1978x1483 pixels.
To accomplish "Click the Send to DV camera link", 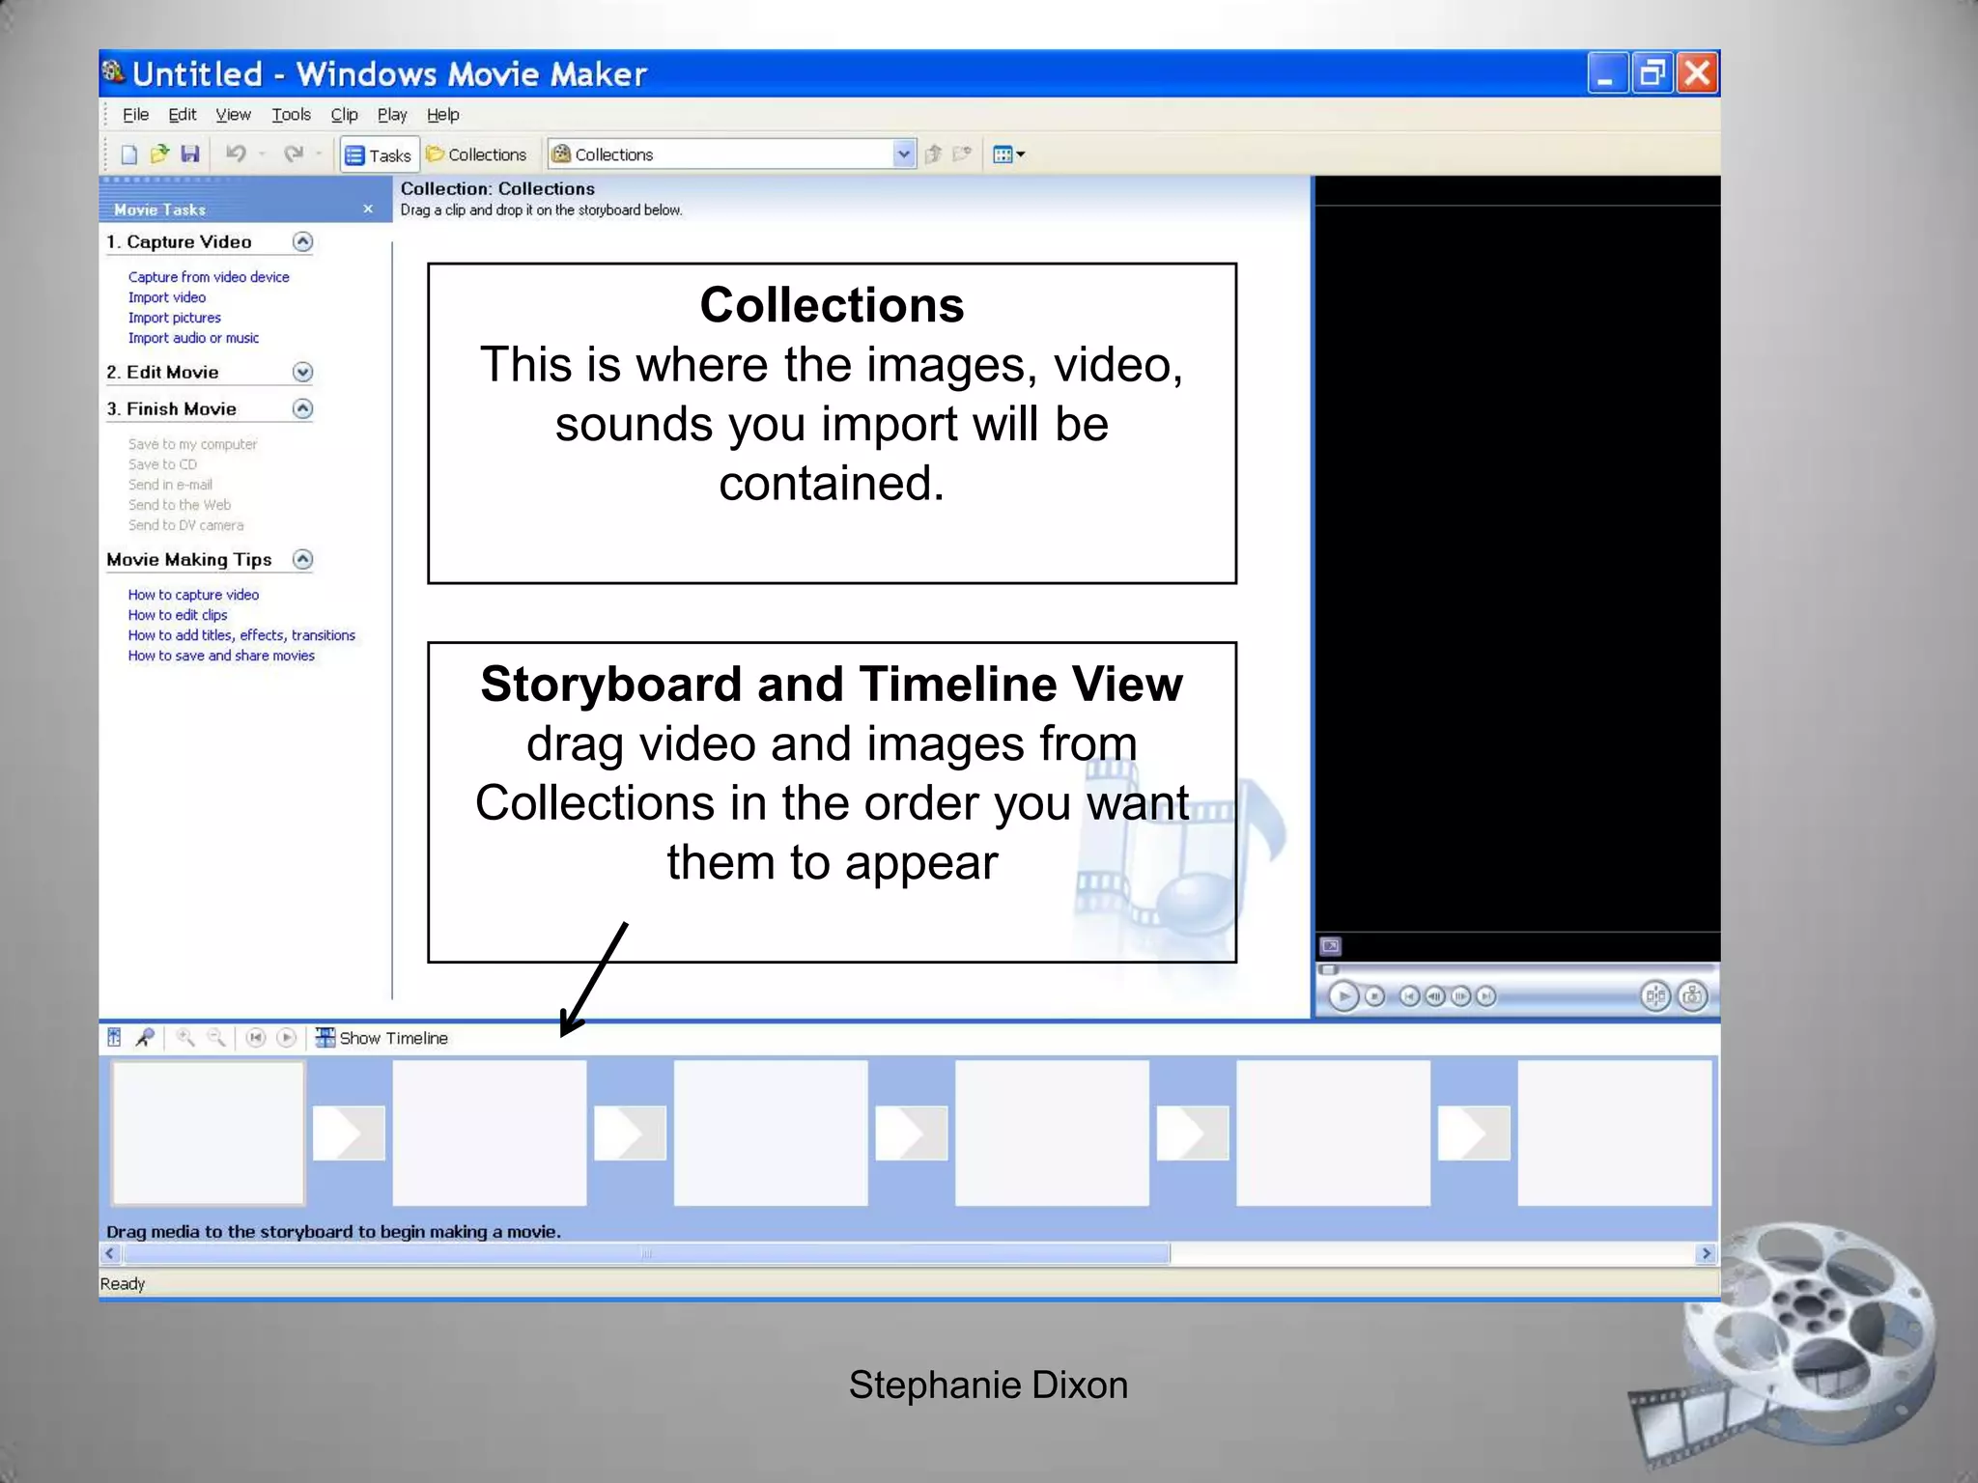I will click(185, 525).
